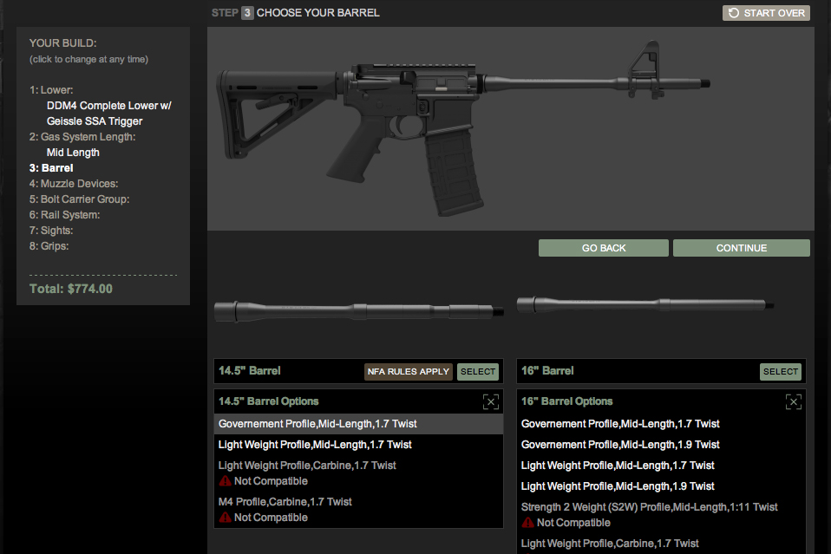Open step 6 Rail System
Screen dimensions: 831x554
64,215
